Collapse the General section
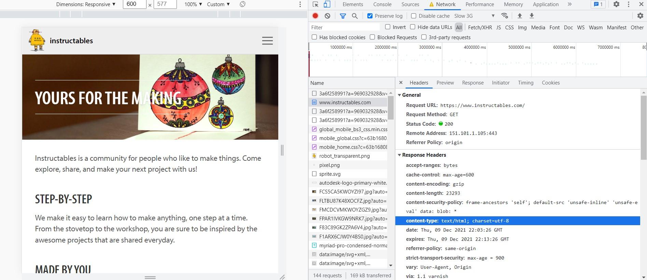647x280 pixels. [409, 95]
